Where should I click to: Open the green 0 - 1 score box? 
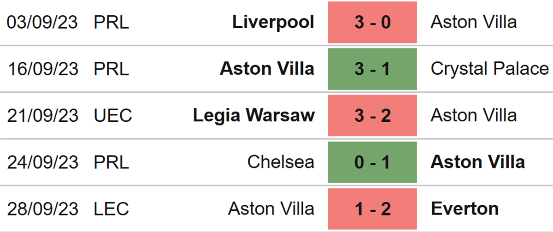(372, 162)
